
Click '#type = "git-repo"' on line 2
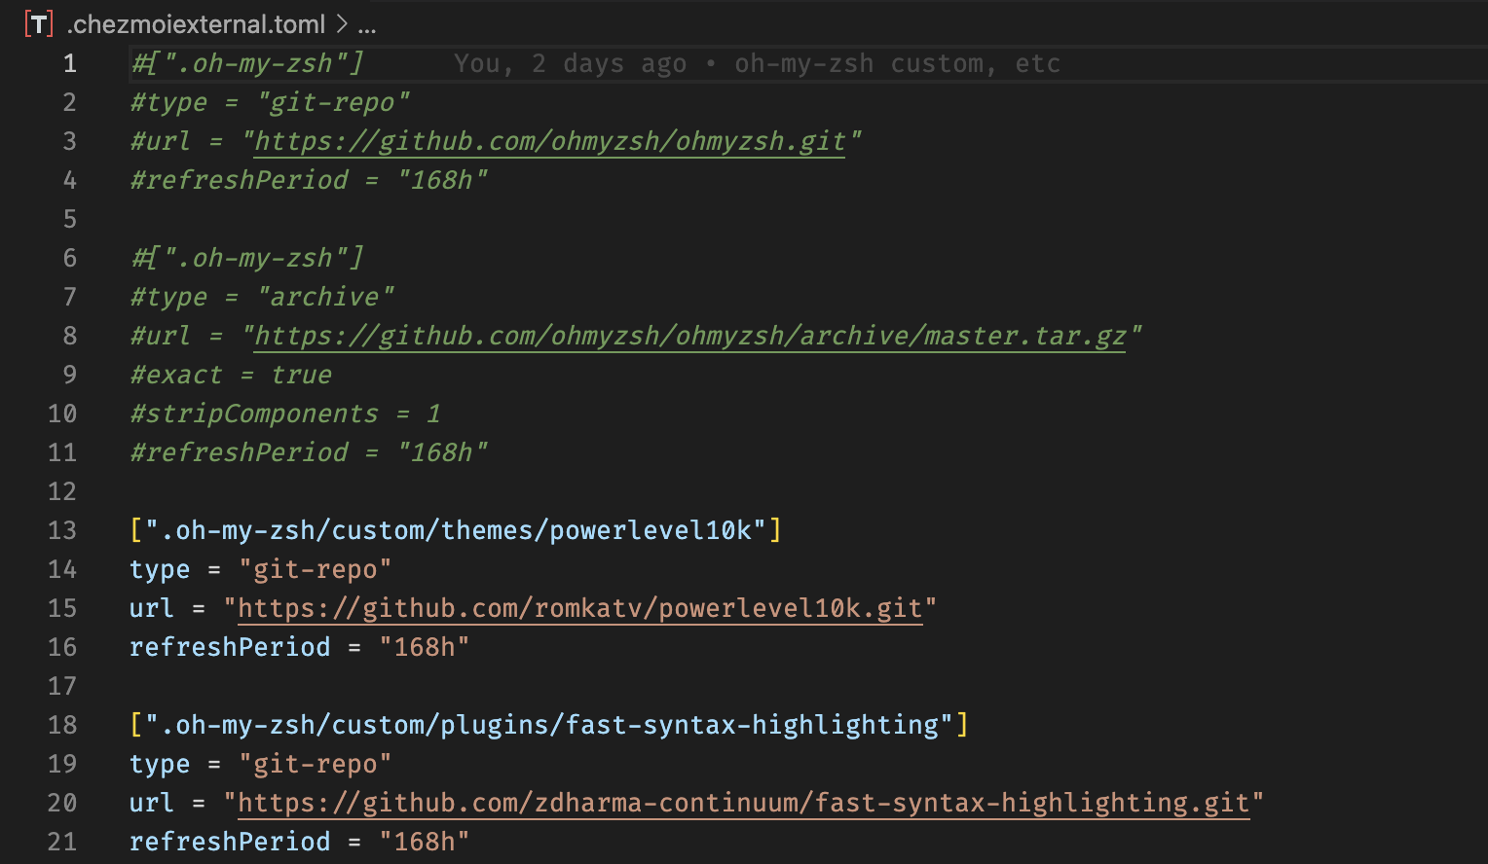pos(270,102)
